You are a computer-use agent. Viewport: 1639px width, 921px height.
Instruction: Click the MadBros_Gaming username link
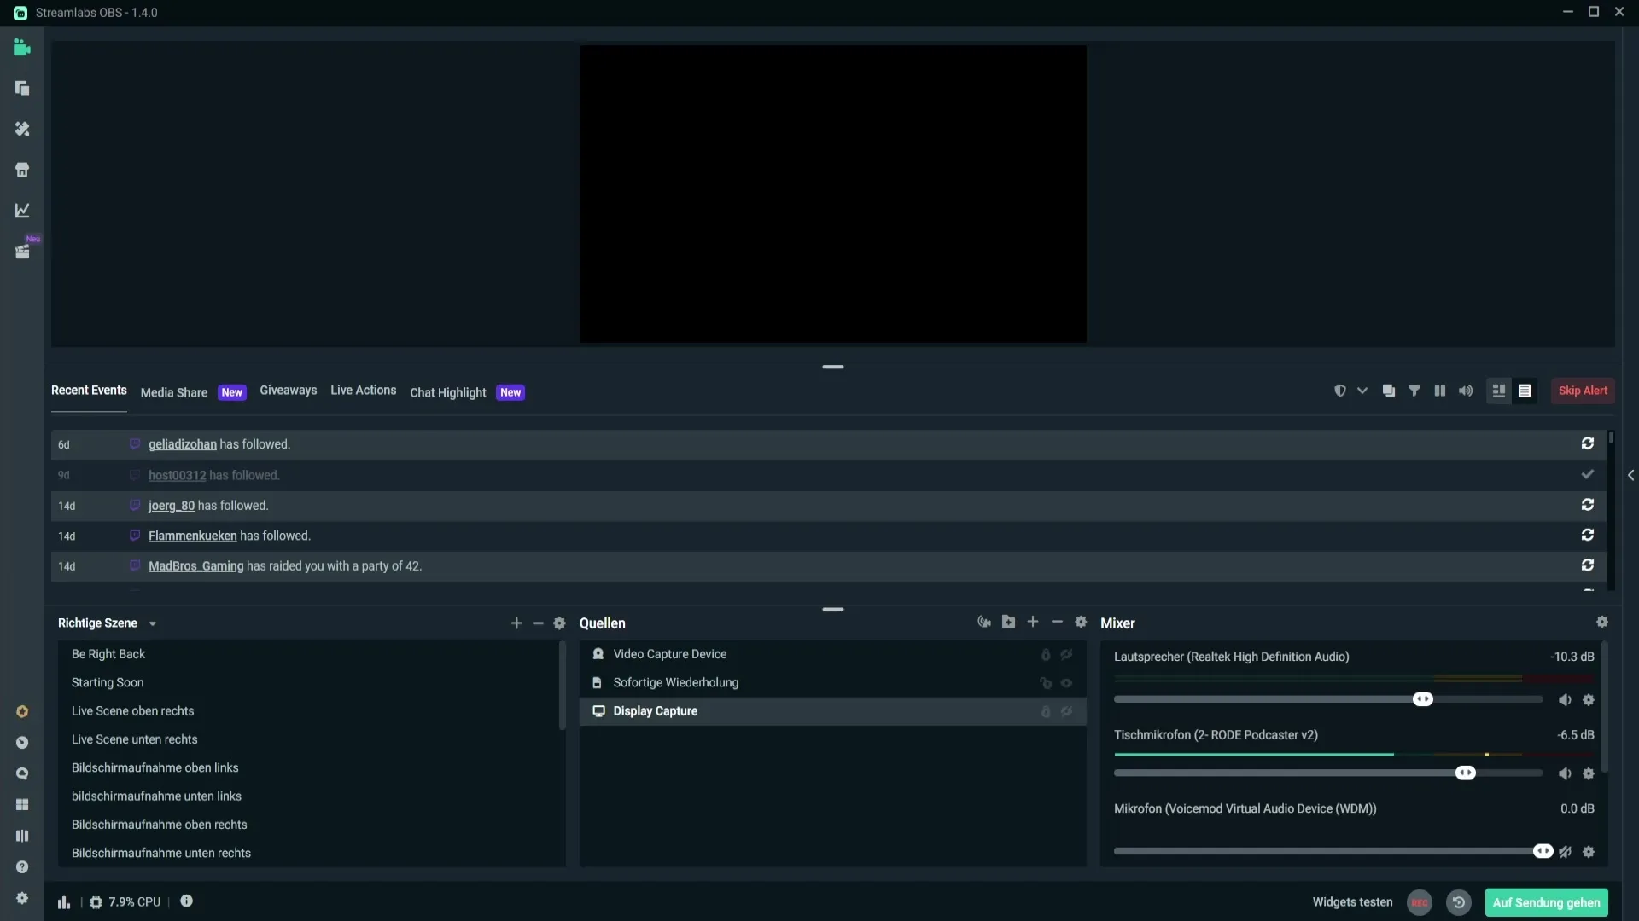[195, 566]
